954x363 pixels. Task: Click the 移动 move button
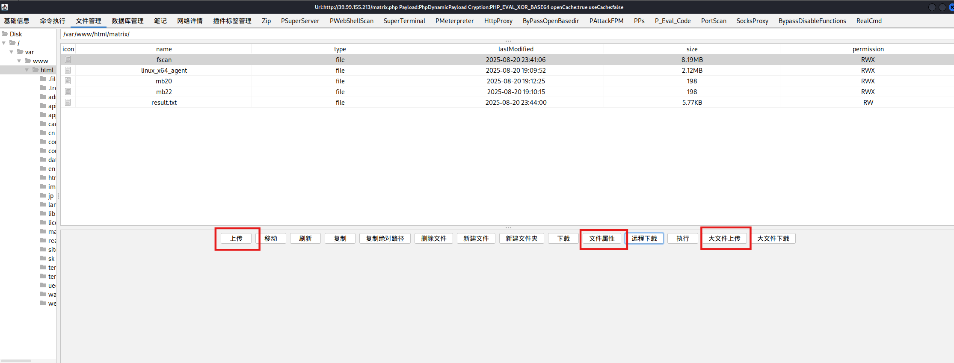271,239
